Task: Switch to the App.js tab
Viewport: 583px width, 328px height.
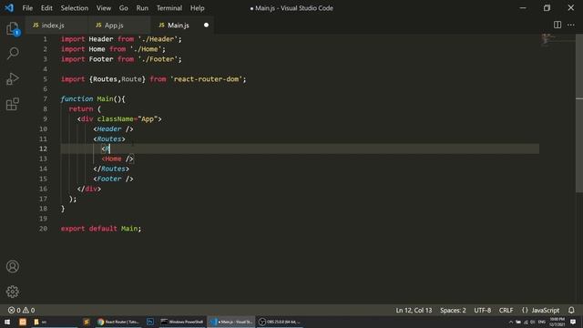Action: [x=119, y=25]
